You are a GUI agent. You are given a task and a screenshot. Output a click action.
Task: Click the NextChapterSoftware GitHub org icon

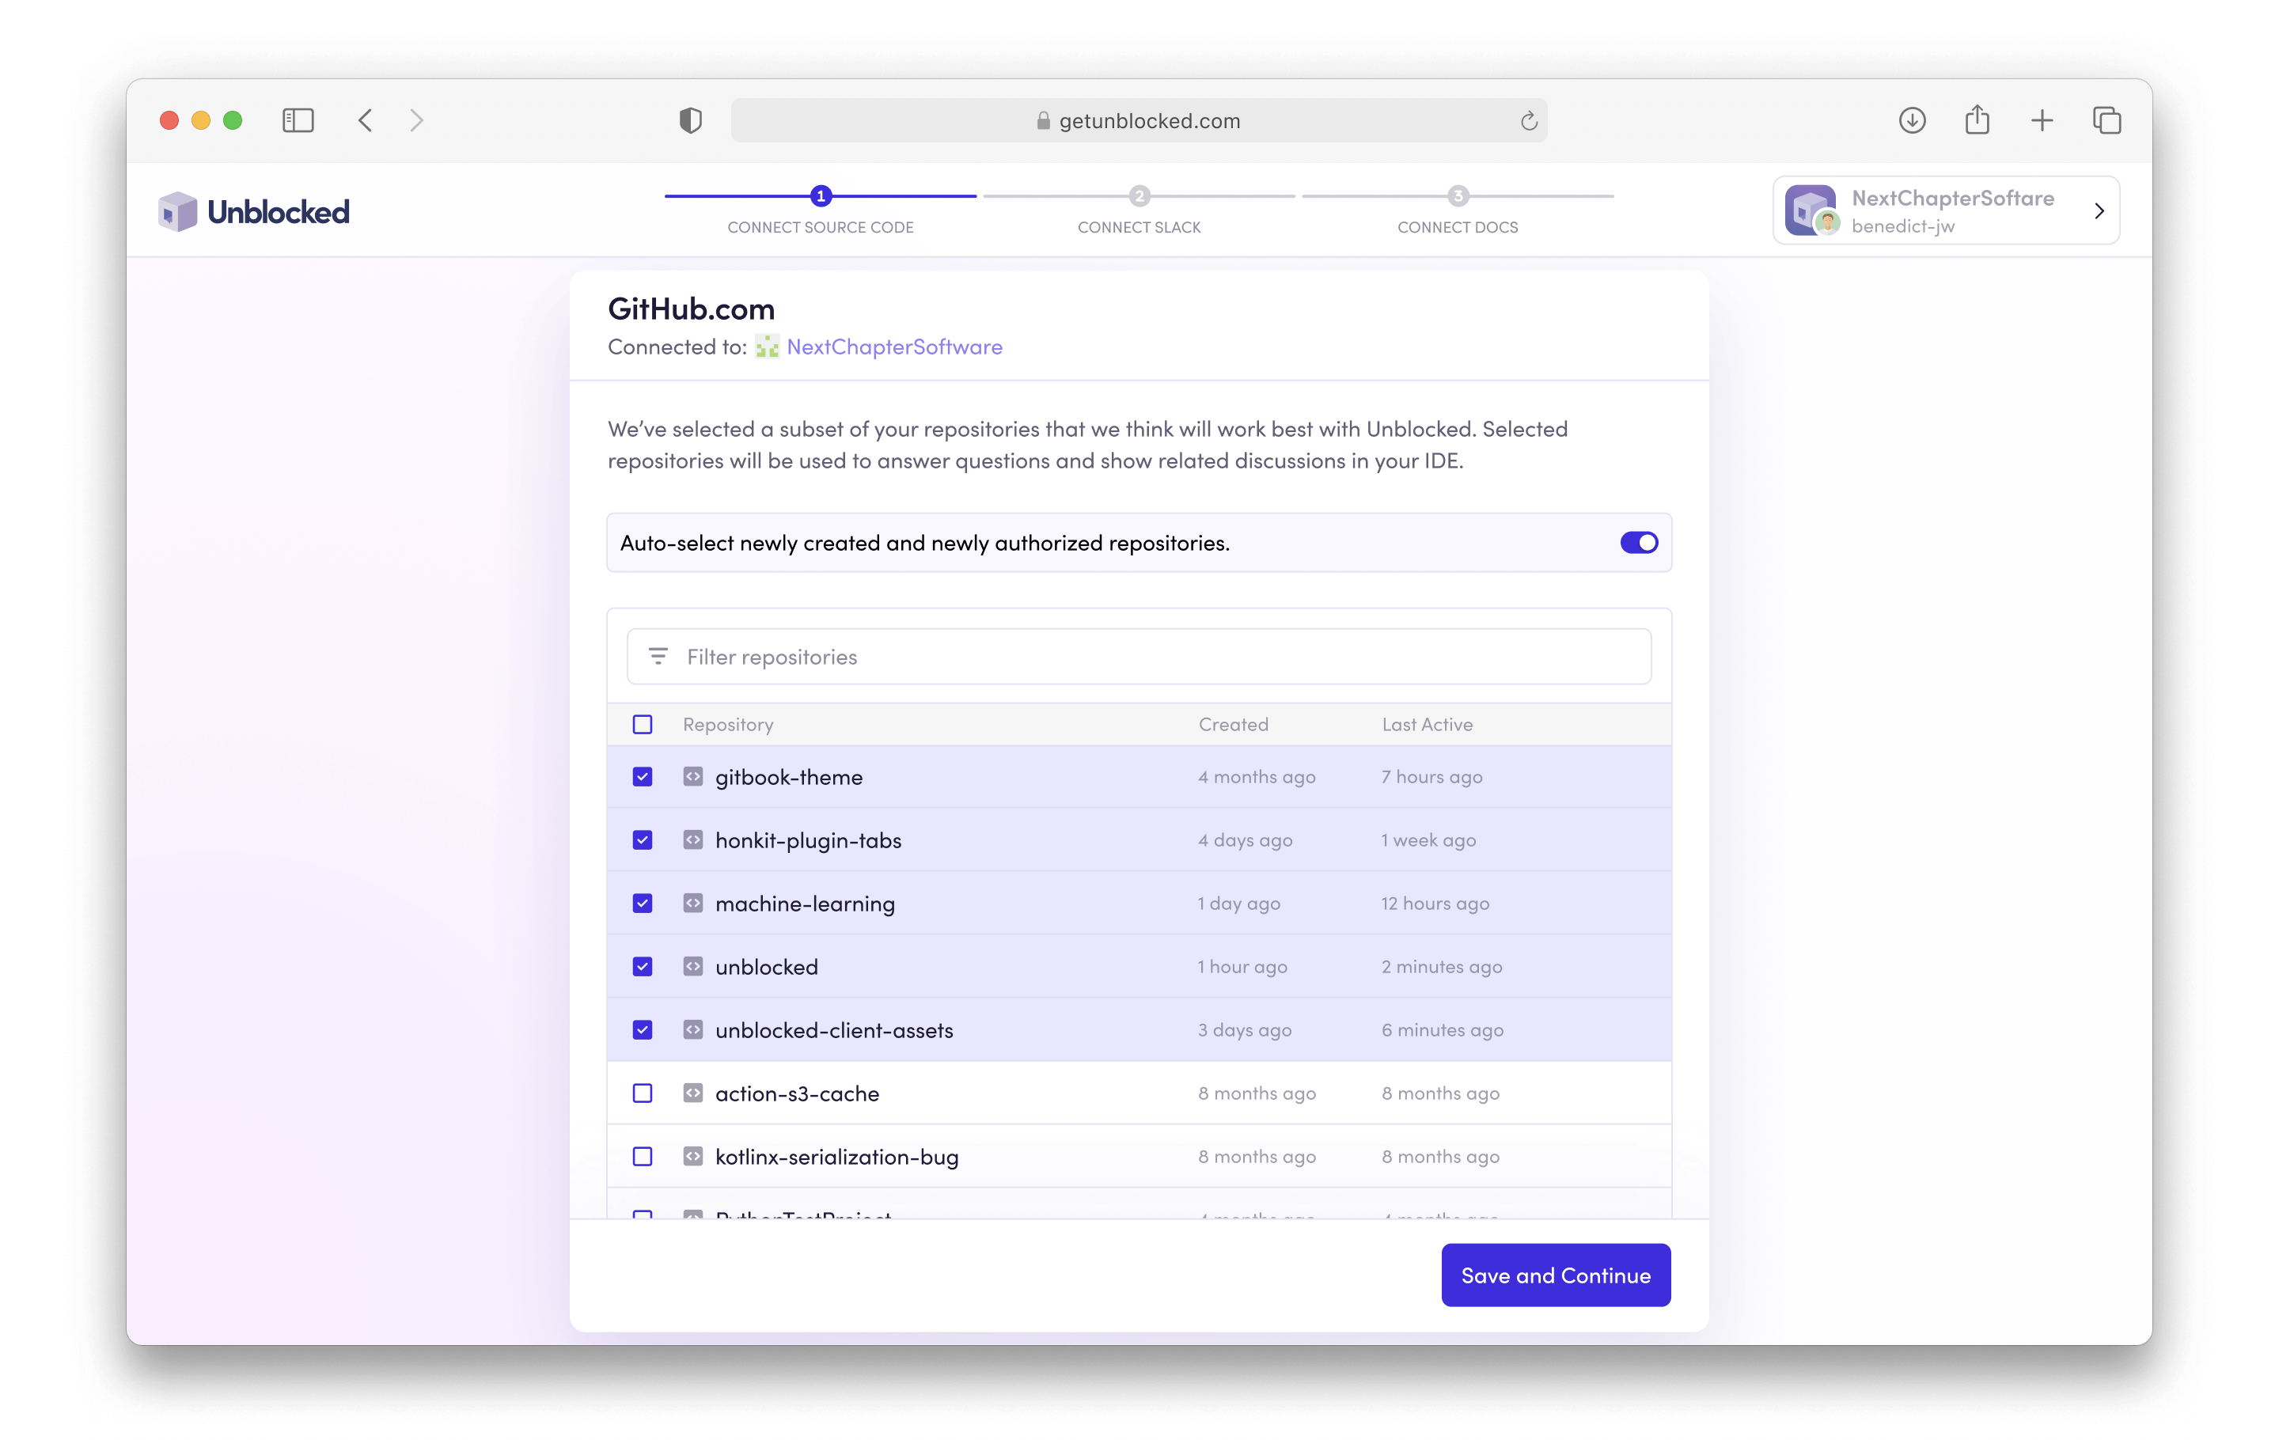coord(767,347)
